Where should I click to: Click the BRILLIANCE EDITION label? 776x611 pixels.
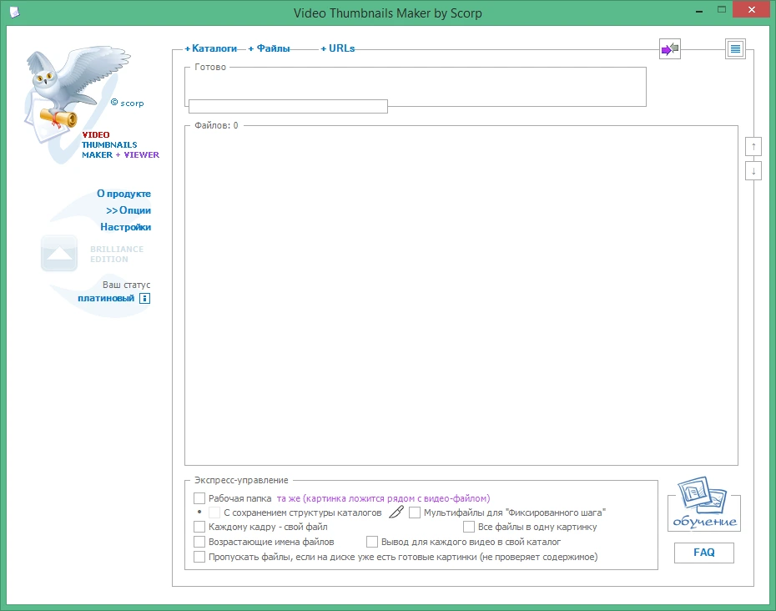[x=117, y=254]
